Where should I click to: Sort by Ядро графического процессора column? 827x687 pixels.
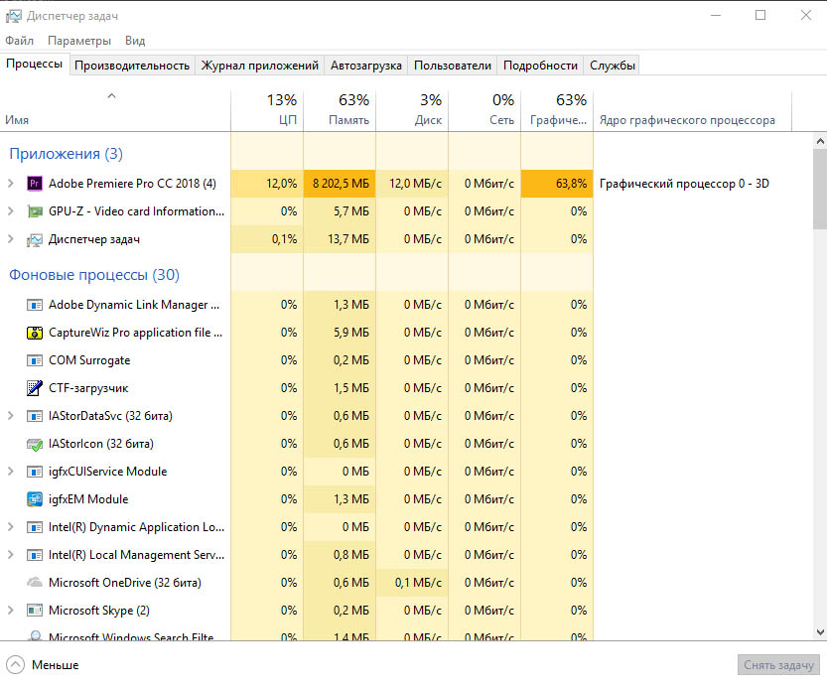(693, 110)
